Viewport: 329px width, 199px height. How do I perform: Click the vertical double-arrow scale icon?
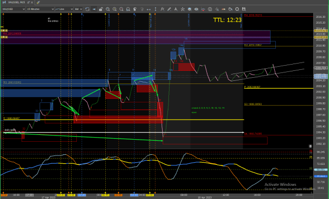coord(155,9)
